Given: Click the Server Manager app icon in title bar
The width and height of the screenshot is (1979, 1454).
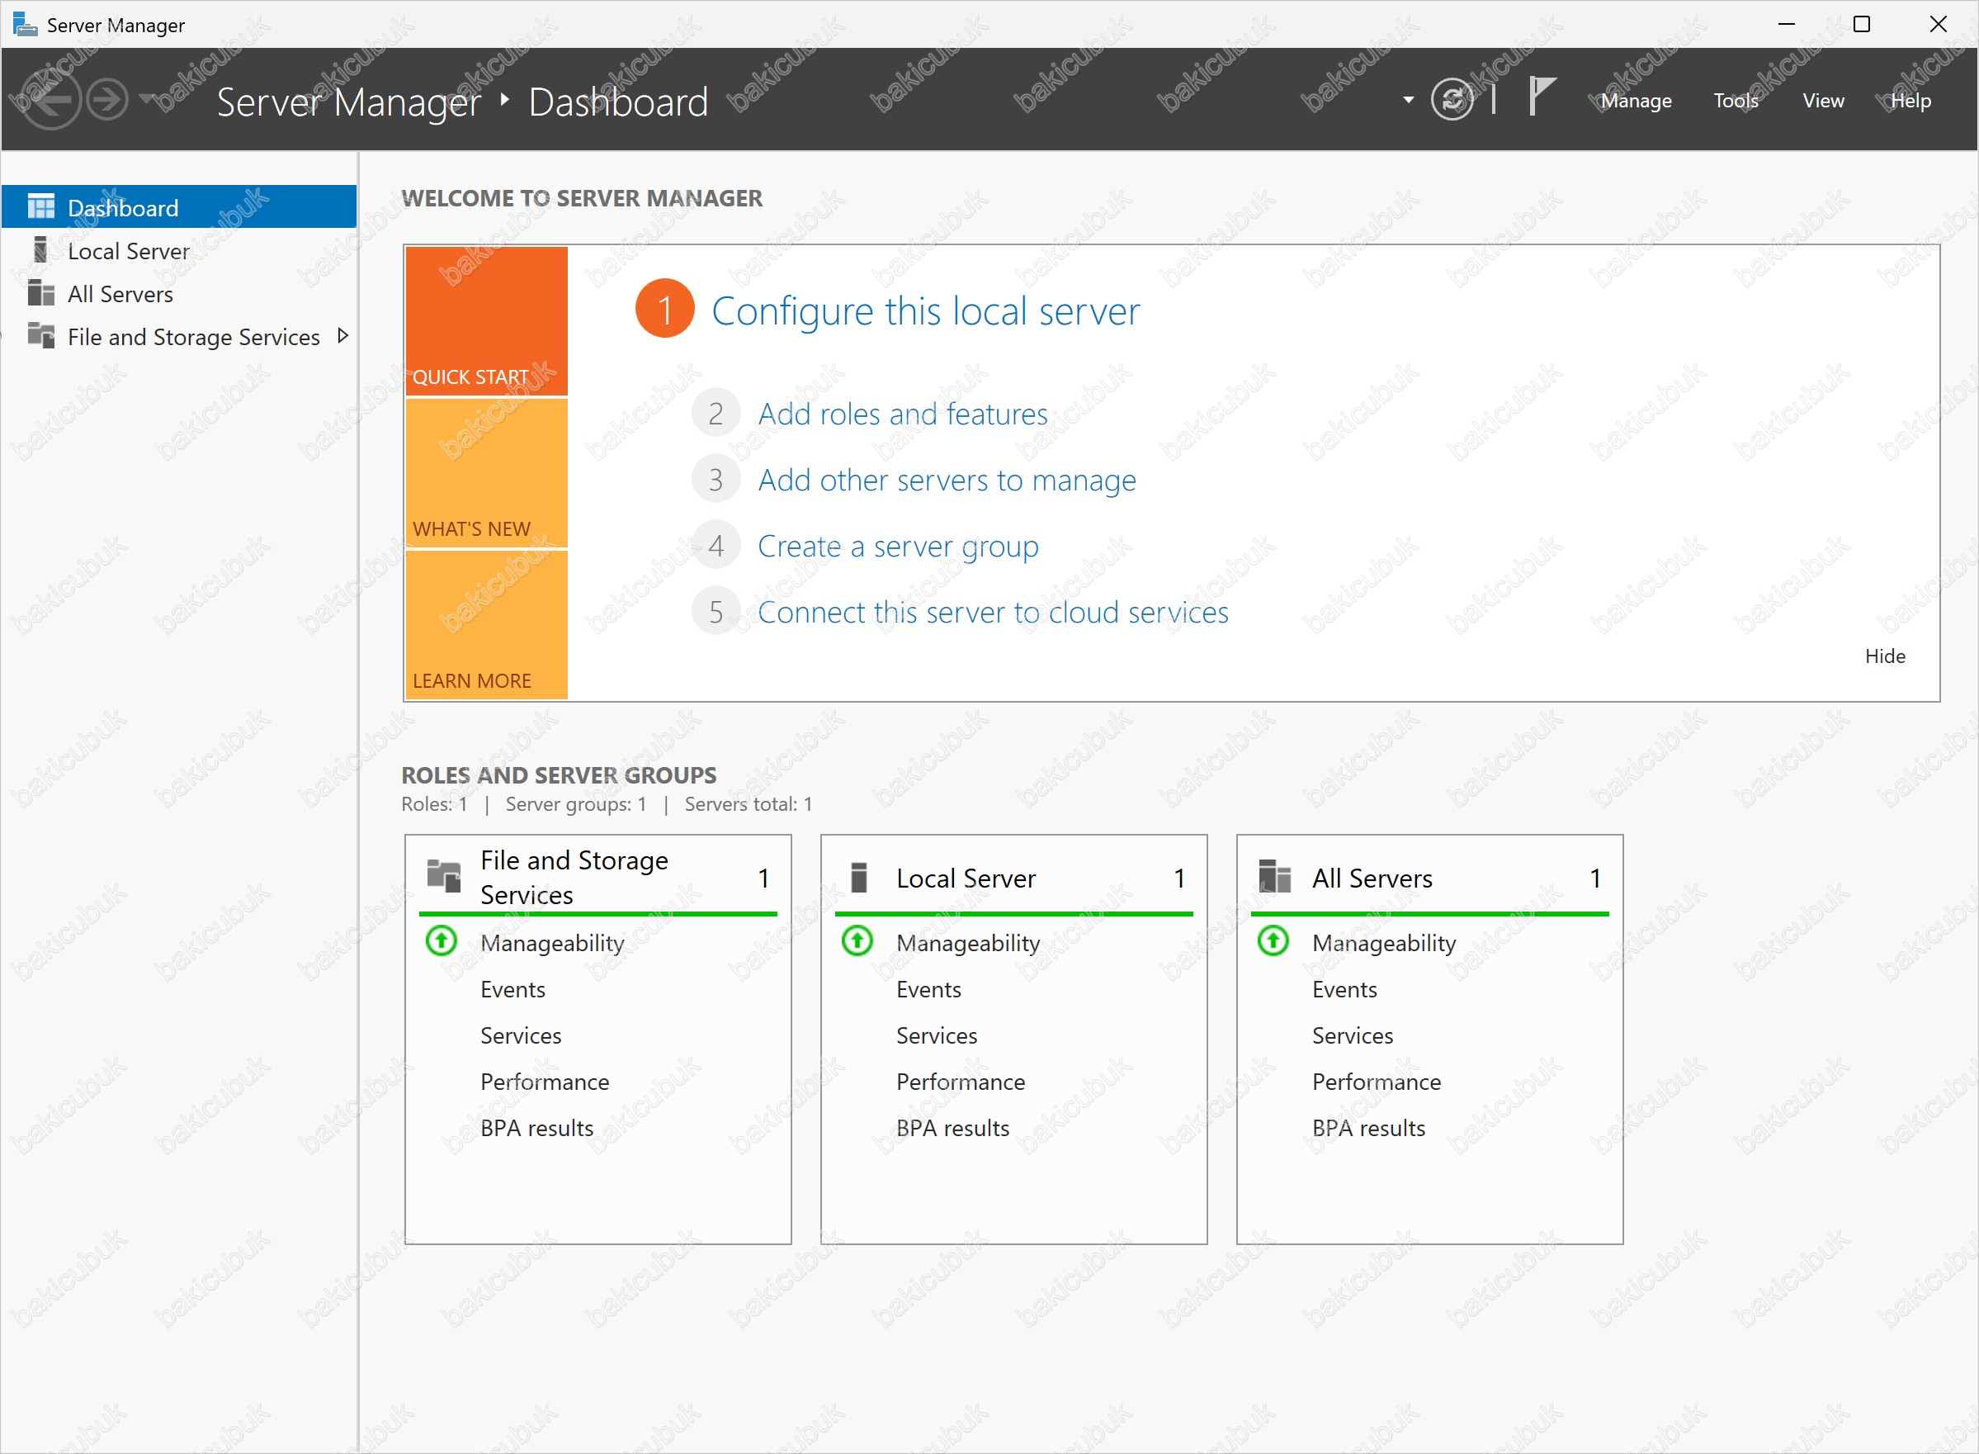Looking at the screenshot, I should pyautogui.click(x=25, y=25).
